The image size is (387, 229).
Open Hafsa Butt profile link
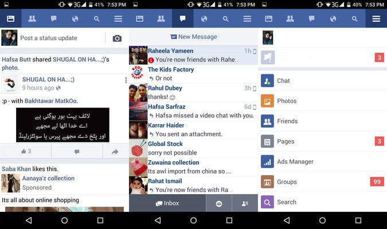[16, 60]
